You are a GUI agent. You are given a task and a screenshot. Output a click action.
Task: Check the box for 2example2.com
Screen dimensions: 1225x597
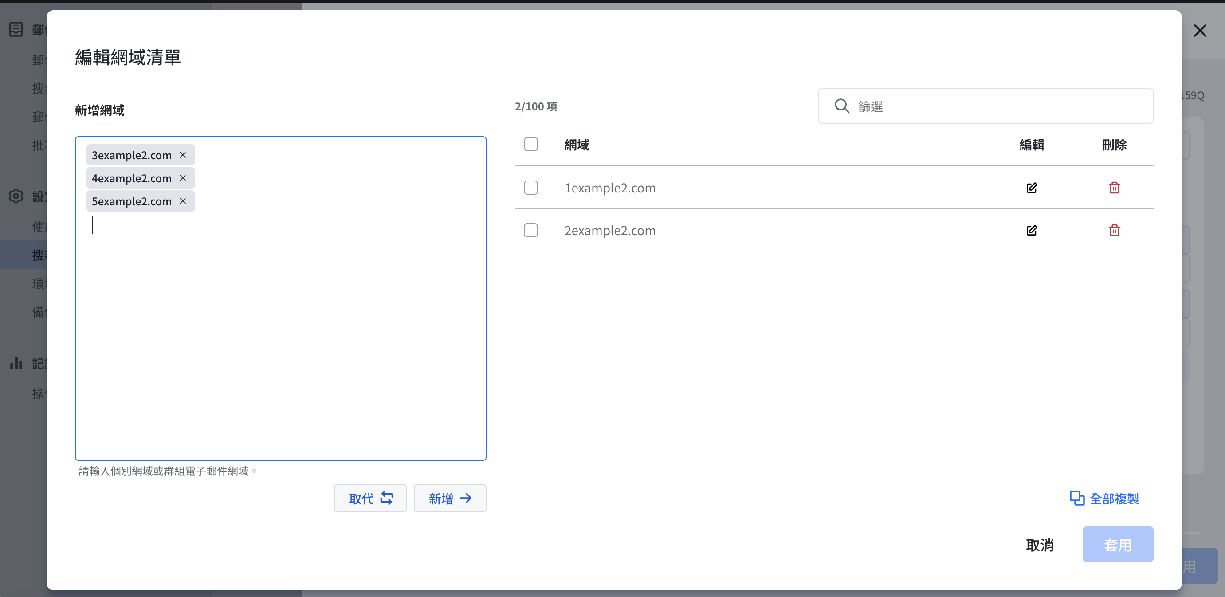tap(531, 231)
